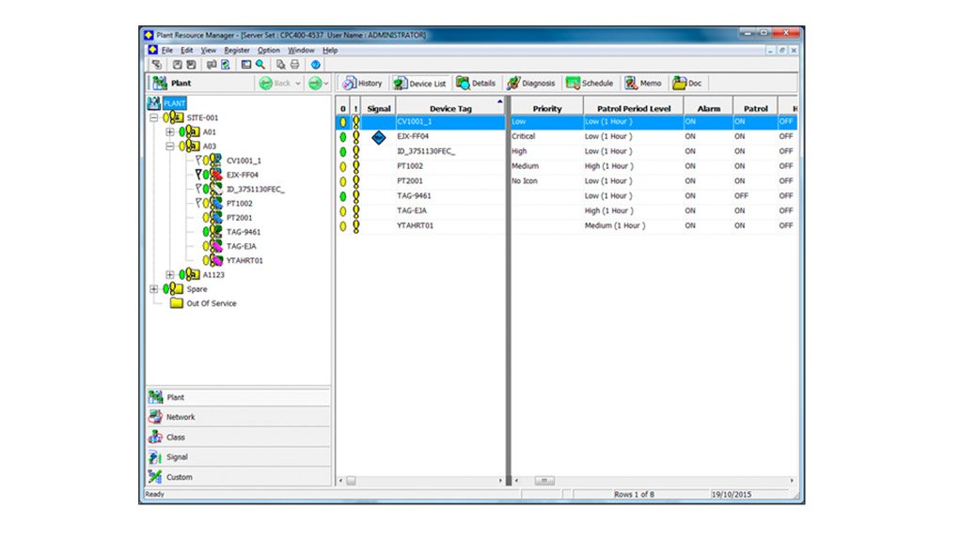Switch to the Details tab
The height and width of the screenshot is (540, 961).
click(x=476, y=84)
